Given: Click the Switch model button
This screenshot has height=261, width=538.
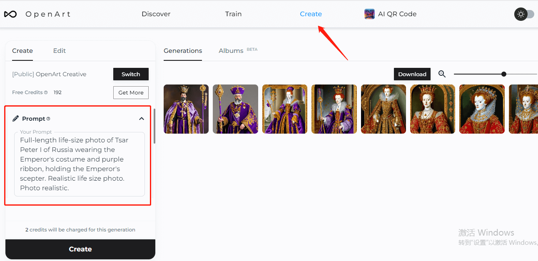Looking at the screenshot, I should click(131, 74).
